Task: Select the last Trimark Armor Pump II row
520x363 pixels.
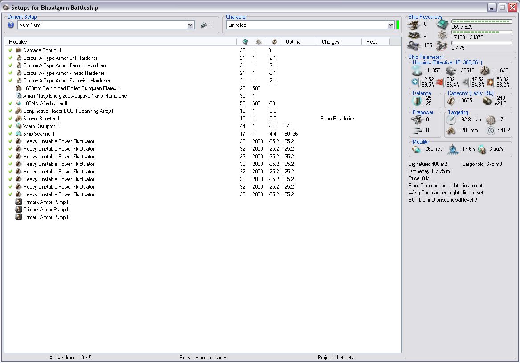Action: tap(203, 217)
